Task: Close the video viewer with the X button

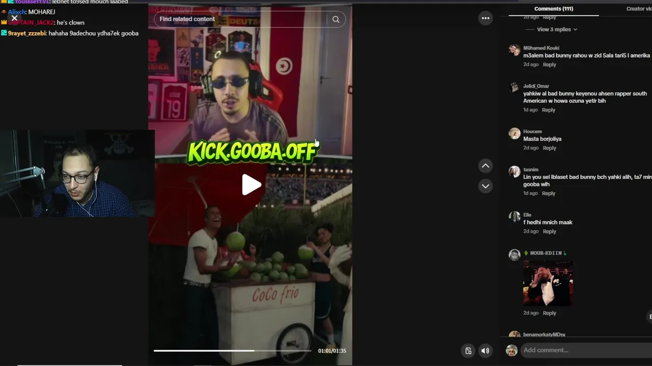Action: [x=14, y=18]
